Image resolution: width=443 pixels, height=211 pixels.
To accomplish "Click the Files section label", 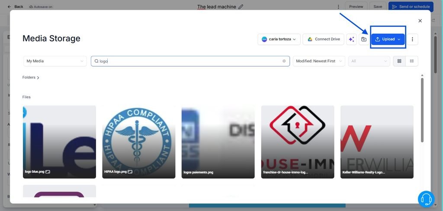I will [26, 97].
